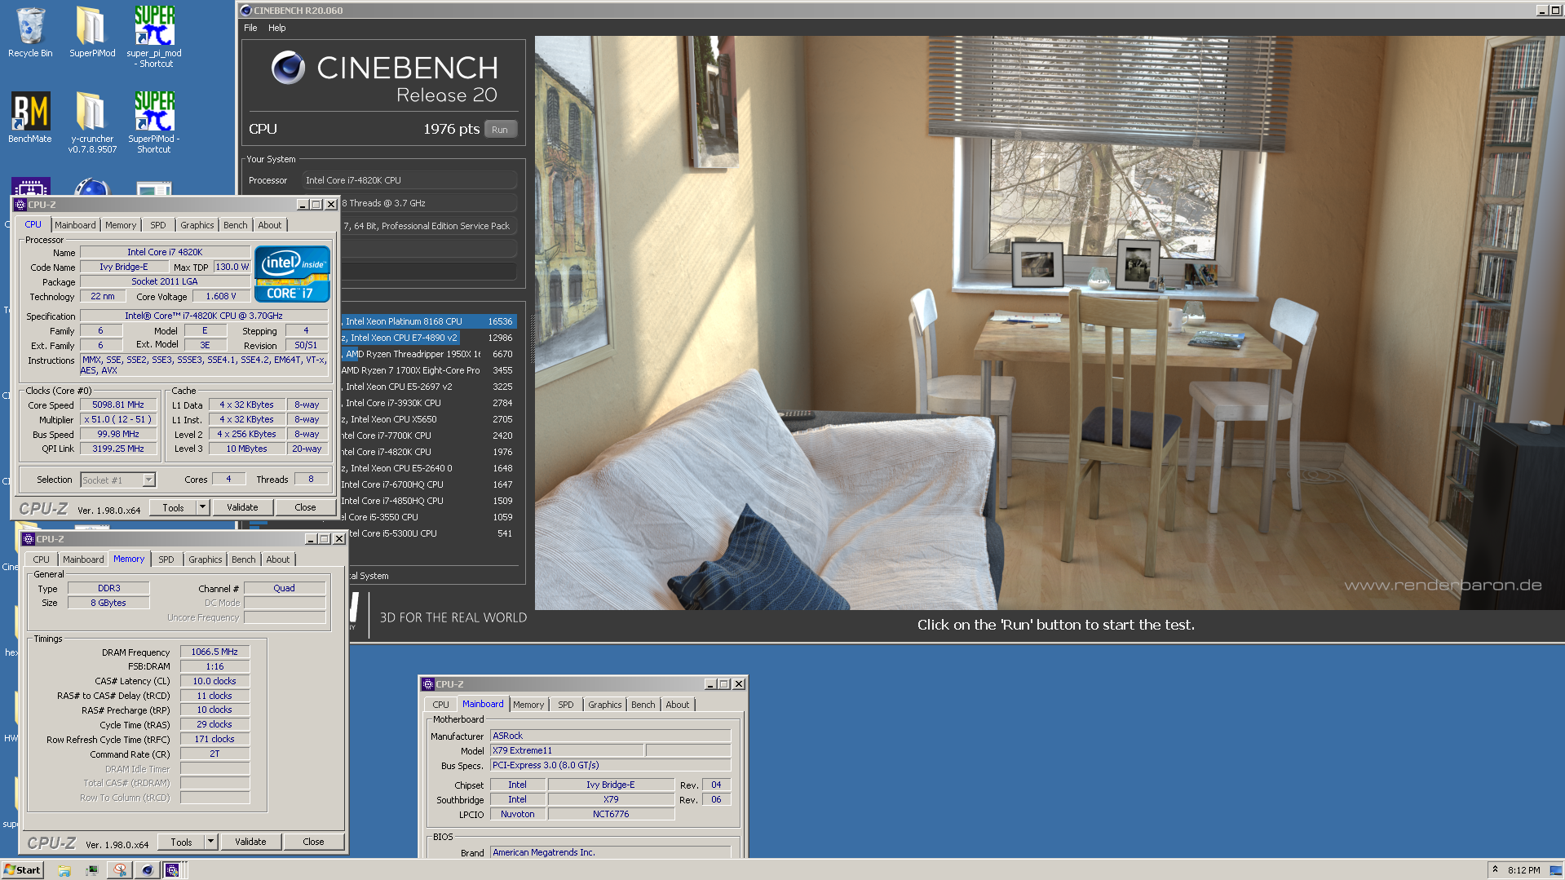This screenshot has width=1565, height=880.
Task: Select the AMD Ryzen 7 1700X Eight-Core ranking row
Action: [x=427, y=370]
